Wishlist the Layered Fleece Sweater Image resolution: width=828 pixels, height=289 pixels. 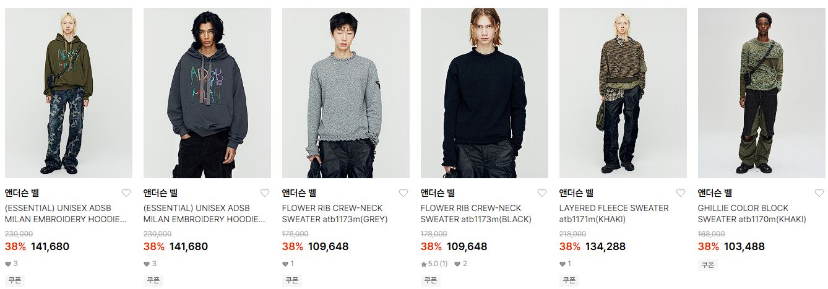[x=681, y=192]
